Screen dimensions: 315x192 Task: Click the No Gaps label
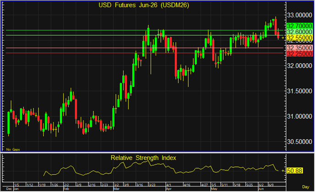tap(13, 149)
